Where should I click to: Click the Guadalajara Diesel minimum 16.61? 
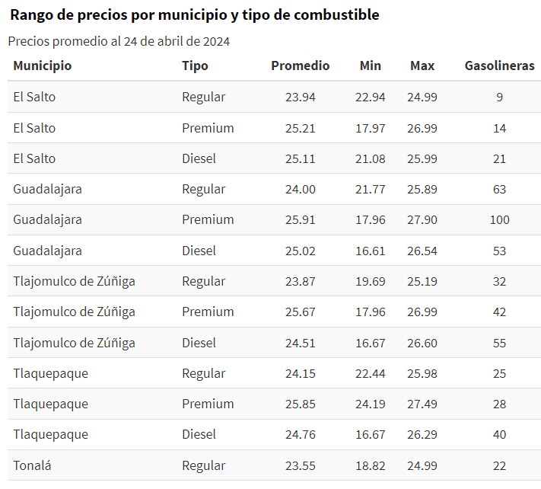point(370,251)
